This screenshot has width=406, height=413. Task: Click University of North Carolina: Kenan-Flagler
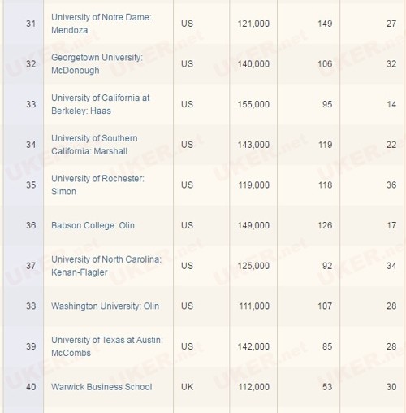tap(106, 266)
